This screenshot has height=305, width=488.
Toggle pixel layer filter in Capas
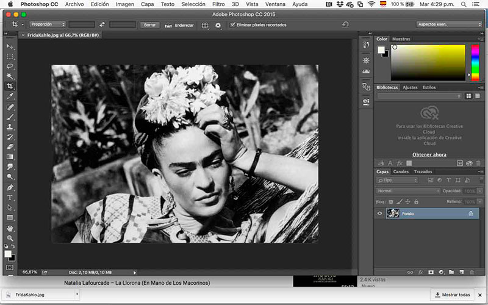(431, 180)
